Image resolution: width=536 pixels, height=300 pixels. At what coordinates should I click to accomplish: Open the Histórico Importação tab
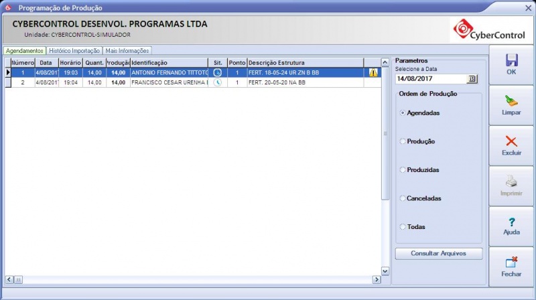[x=74, y=51]
